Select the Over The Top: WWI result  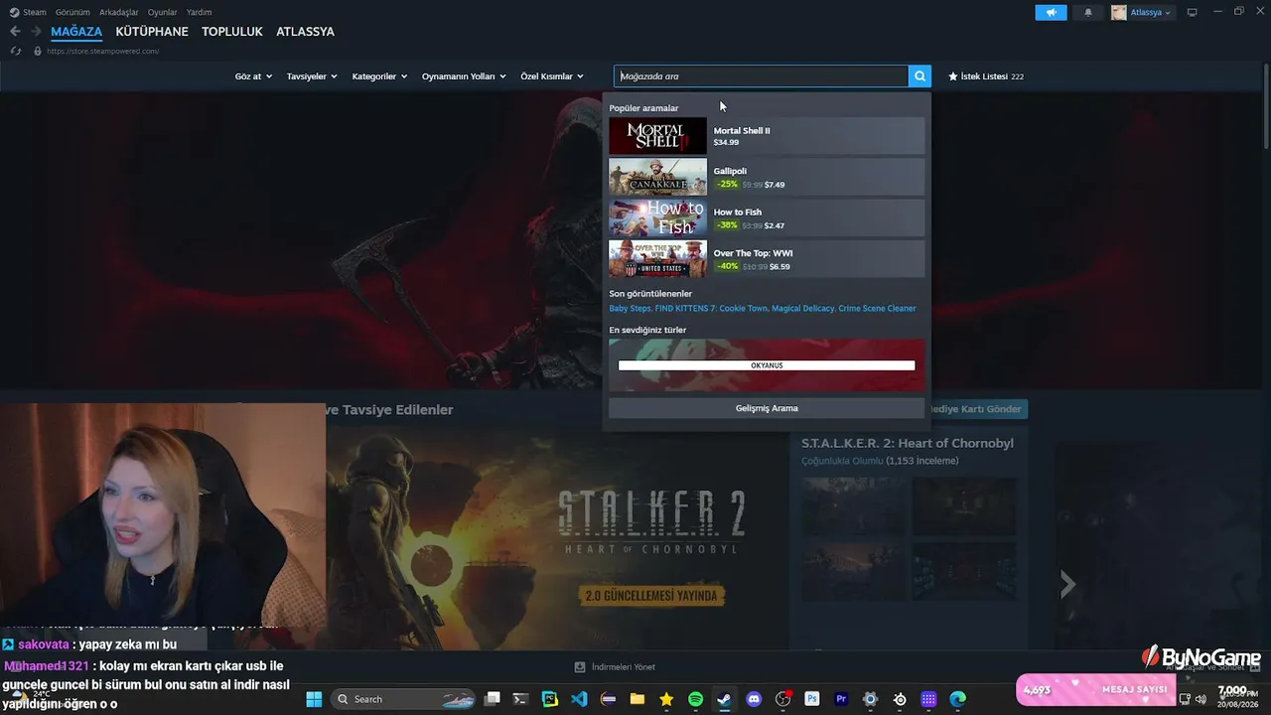point(767,259)
